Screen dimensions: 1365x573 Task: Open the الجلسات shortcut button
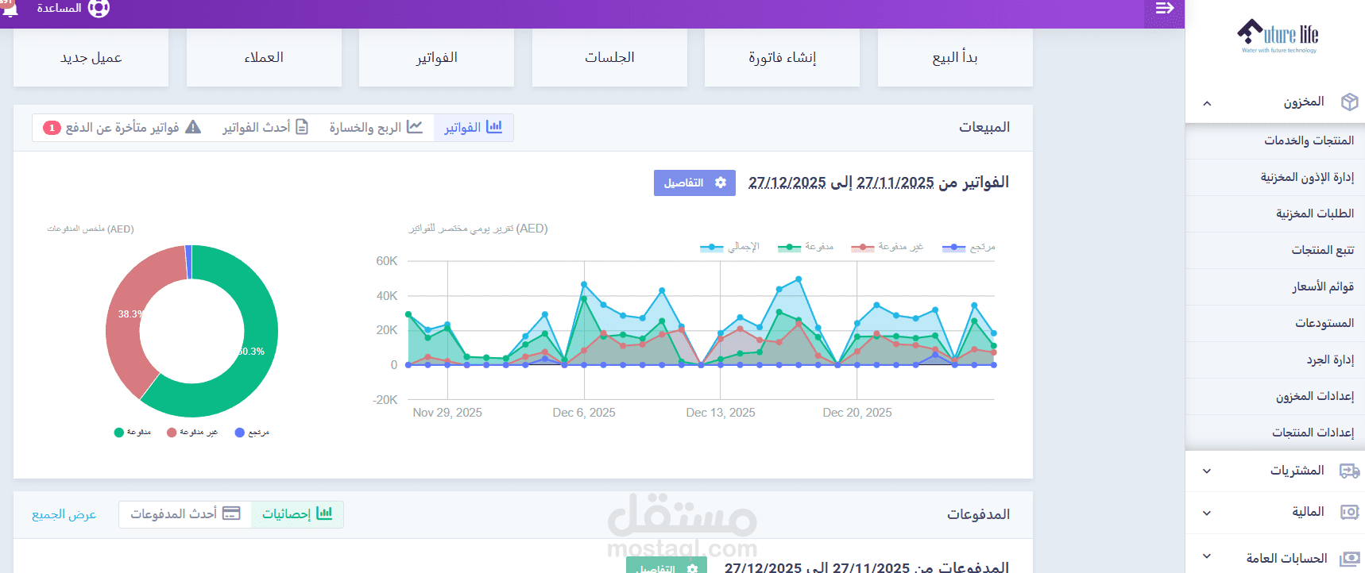click(x=609, y=57)
